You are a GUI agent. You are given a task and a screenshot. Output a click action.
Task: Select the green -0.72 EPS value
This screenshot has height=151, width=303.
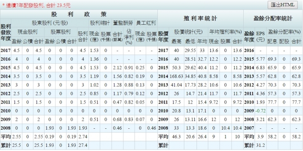pyautogui.click(x=260, y=111)
